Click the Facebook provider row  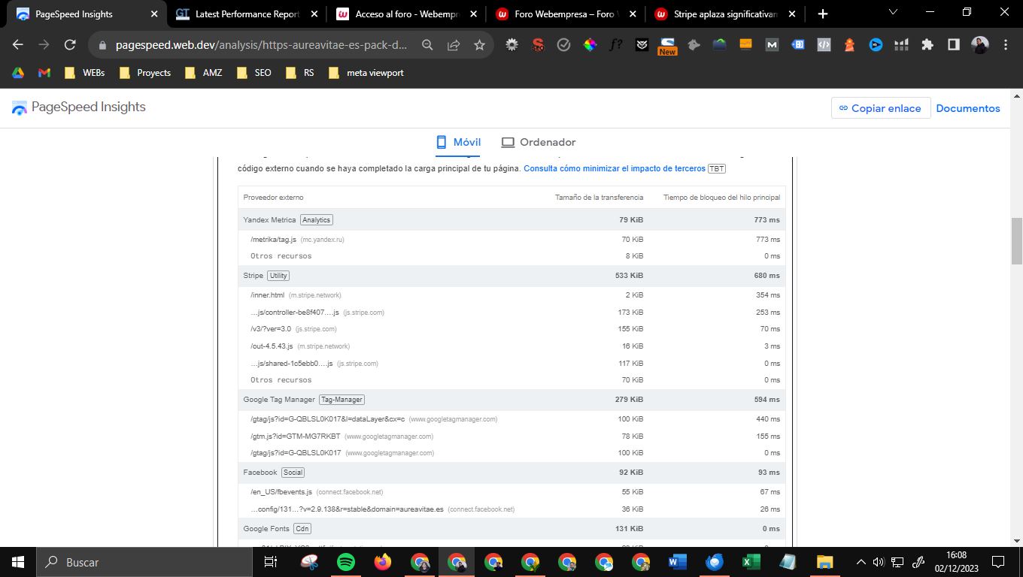click(511, 473)
